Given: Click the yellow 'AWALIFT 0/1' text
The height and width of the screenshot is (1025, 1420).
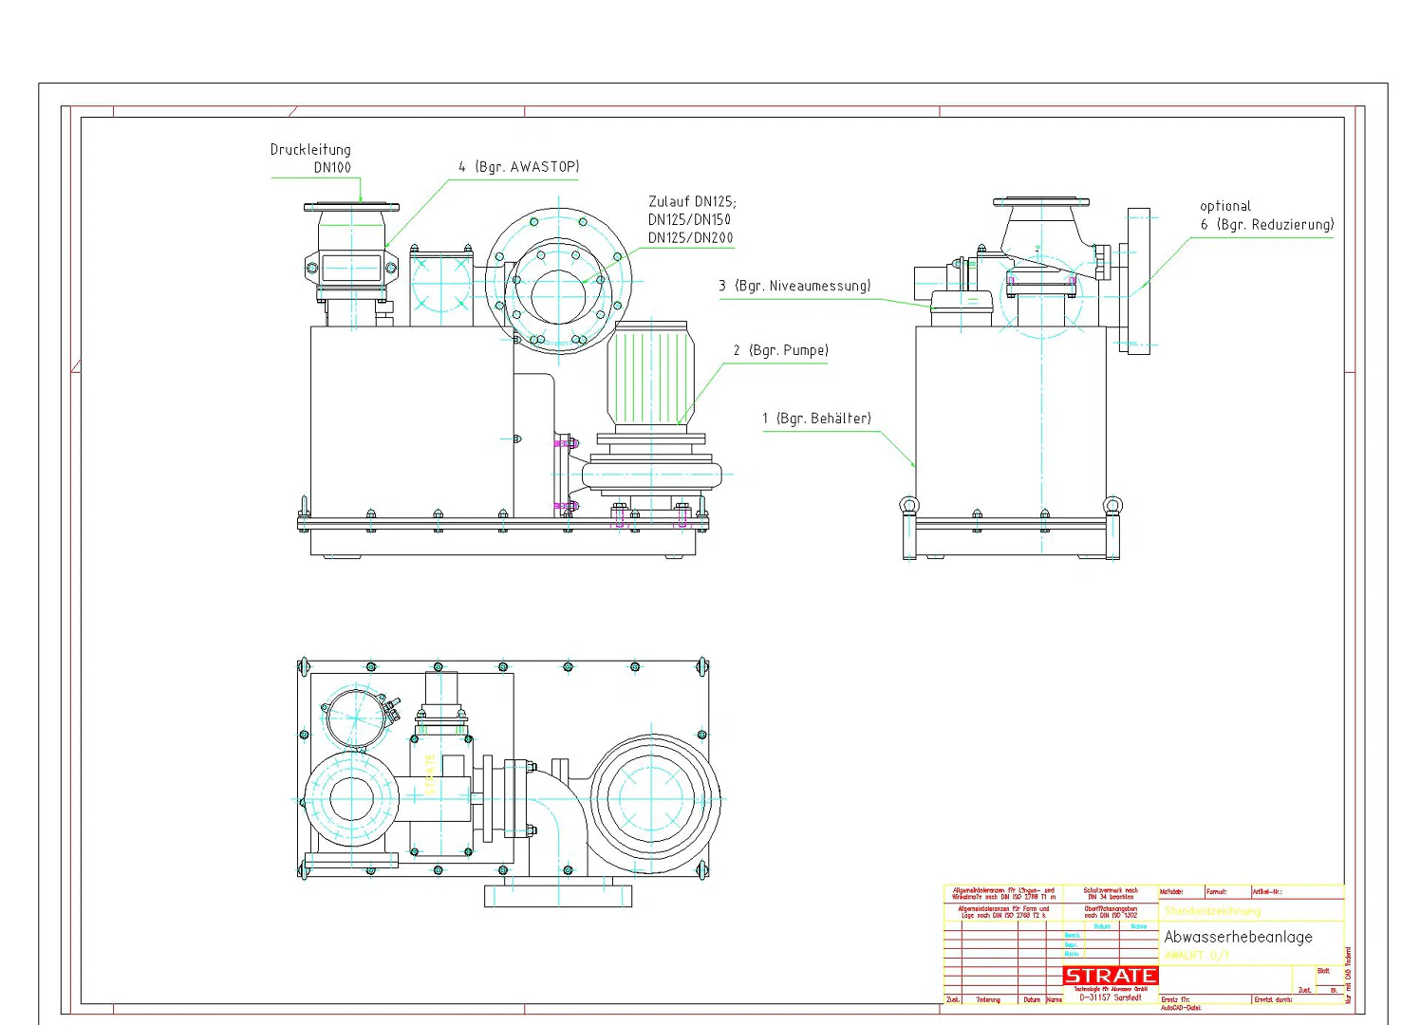Looking at the screenshot, I should [1197, 956].
